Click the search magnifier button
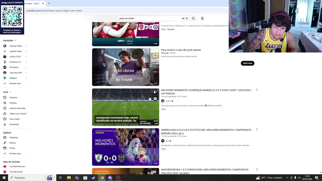This screenshot has height=181, width=322. pos(193,18)
